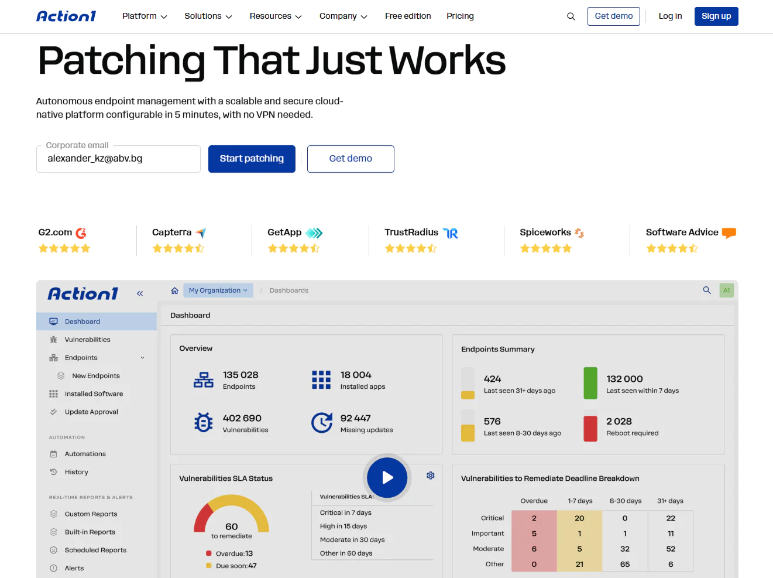Click the red Reboot required bar
Image resolution: width=773 pixels, height=578 pixels.
[x=590, y=428]
